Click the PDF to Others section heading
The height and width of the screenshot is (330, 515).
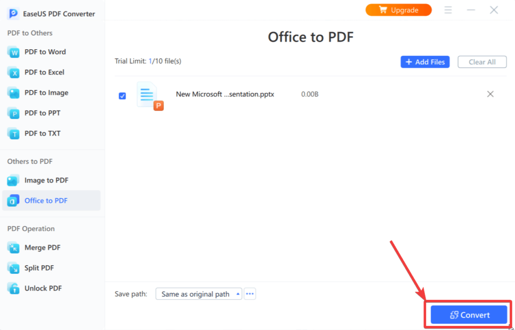coord(30,33)
